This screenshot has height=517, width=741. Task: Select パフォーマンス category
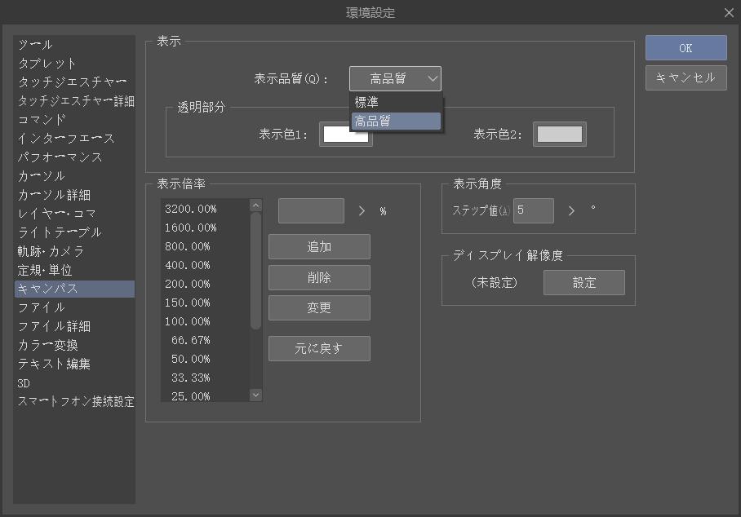(74, 157)
